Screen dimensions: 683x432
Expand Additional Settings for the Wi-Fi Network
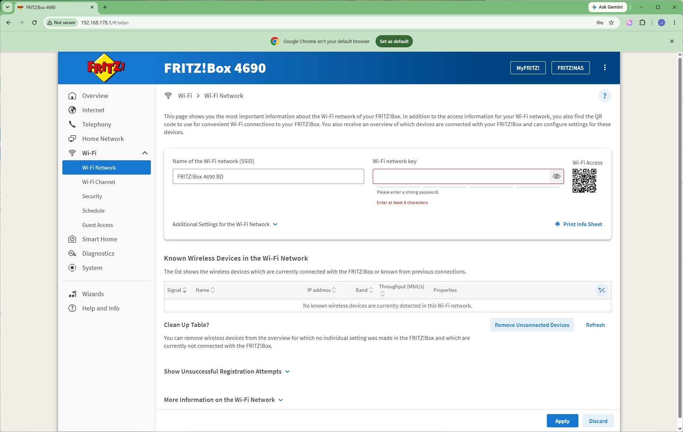(225, 224)
